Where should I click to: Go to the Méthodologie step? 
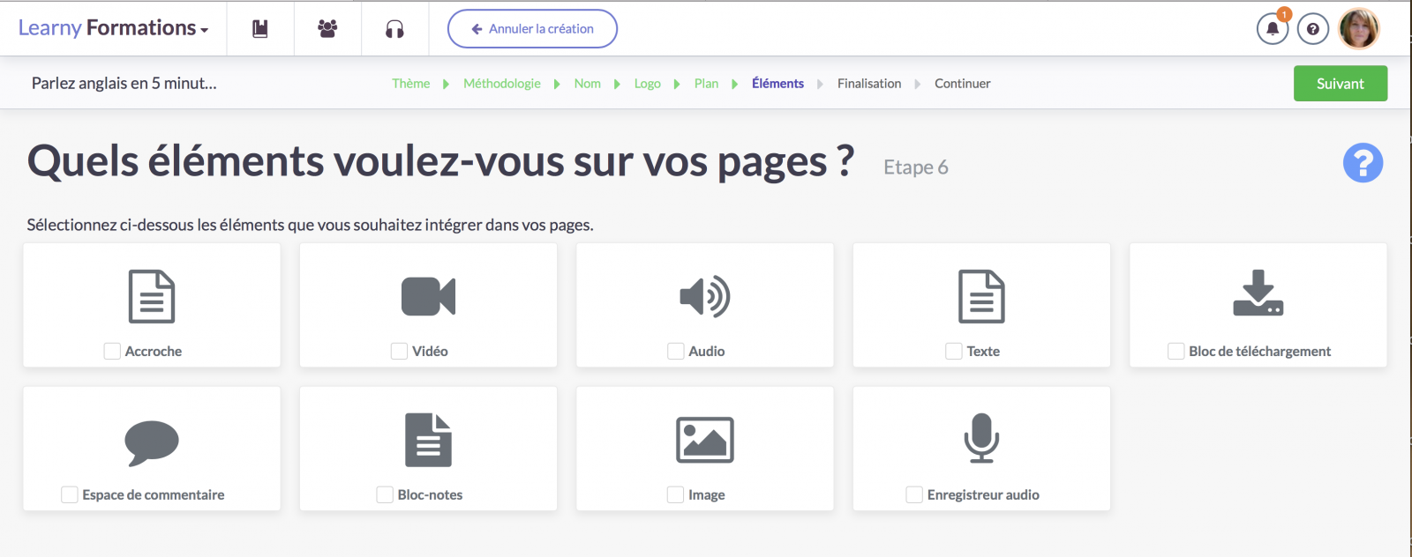(502, 84)
